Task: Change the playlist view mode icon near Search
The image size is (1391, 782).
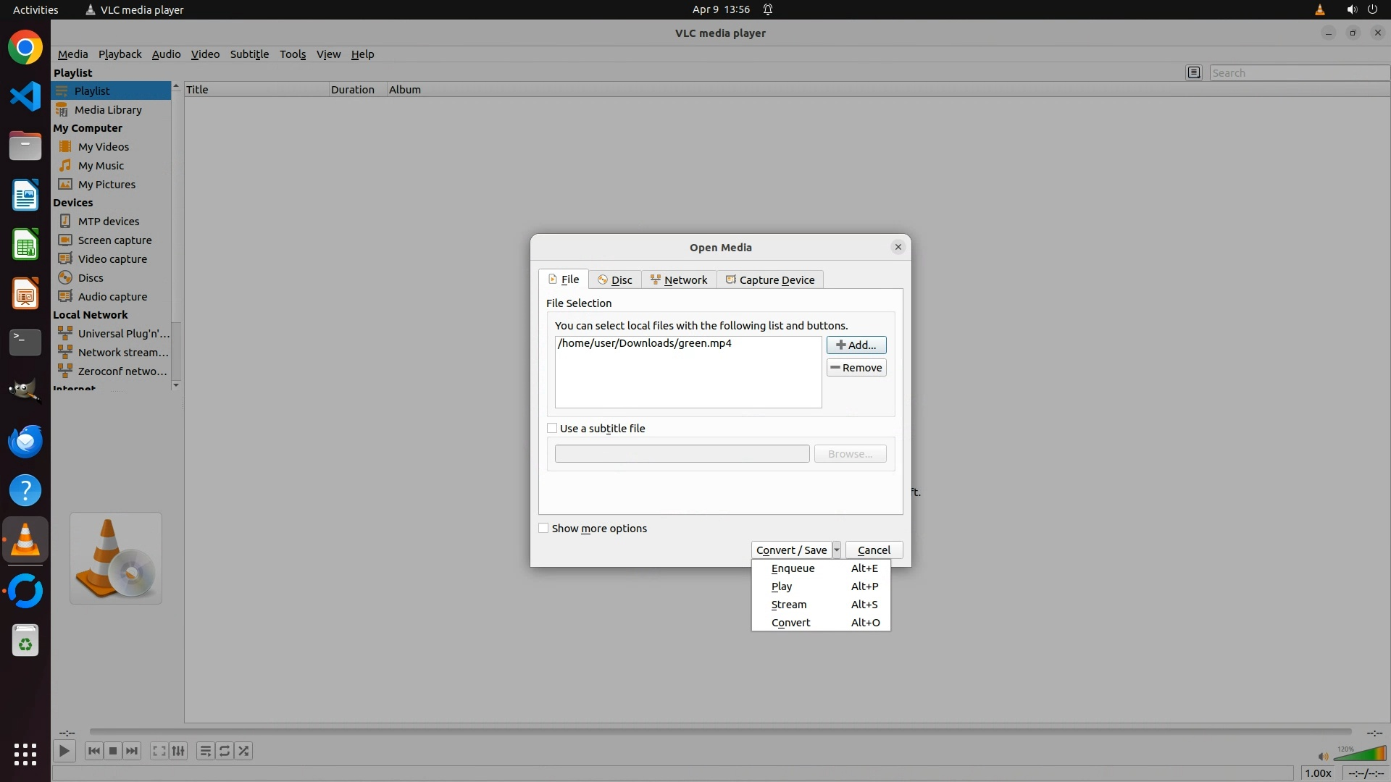Action: pyautogui.click(x=1194, y=72)
